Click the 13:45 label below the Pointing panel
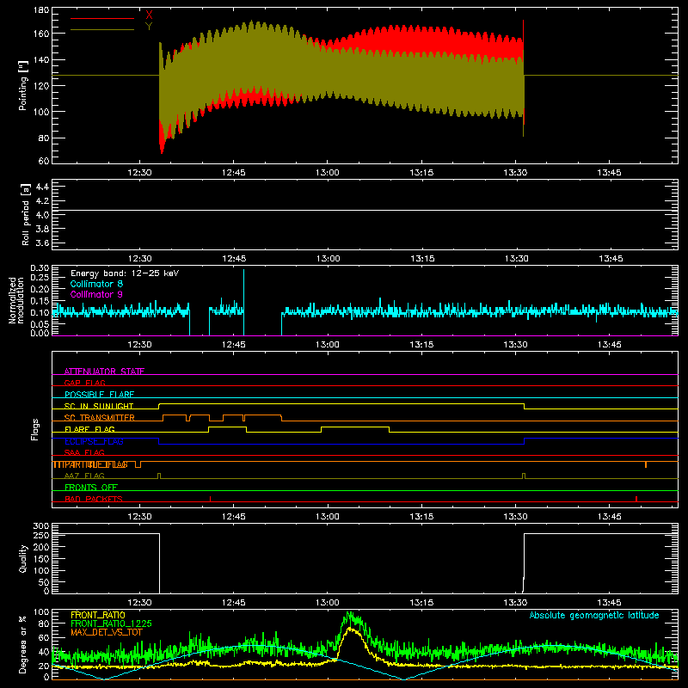This screenshot has height=688, width=688. pos(609,173)
